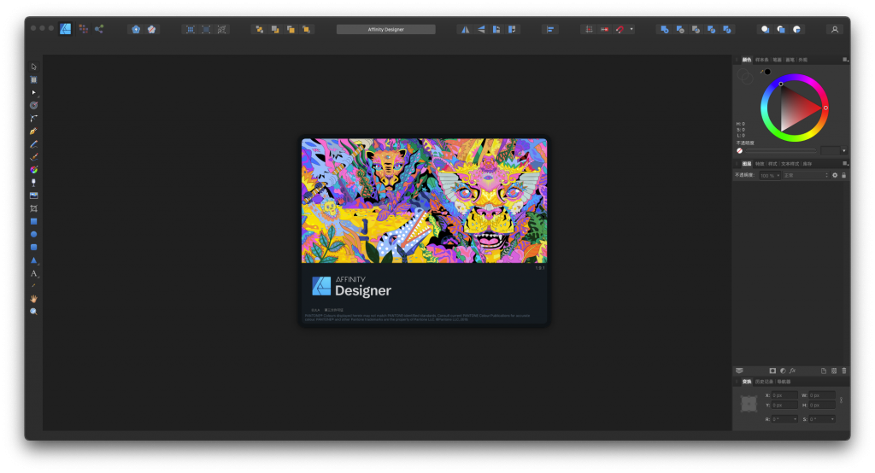Image resolution: width=875 pixels, height=473 pixels.
Task: Click the black stroke color swatch
Action: (768, 72)
